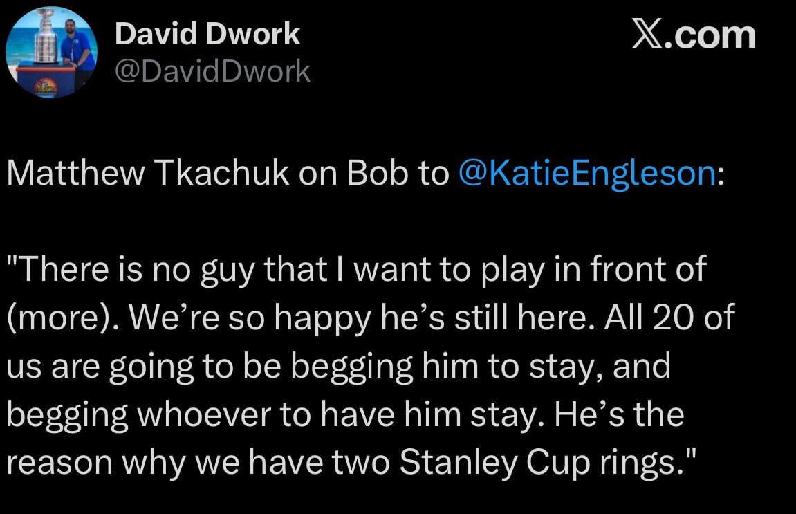This screenshot has height=514, width=796.
Task: Visit the @DavidDwork handle
Action: (212, 71)
